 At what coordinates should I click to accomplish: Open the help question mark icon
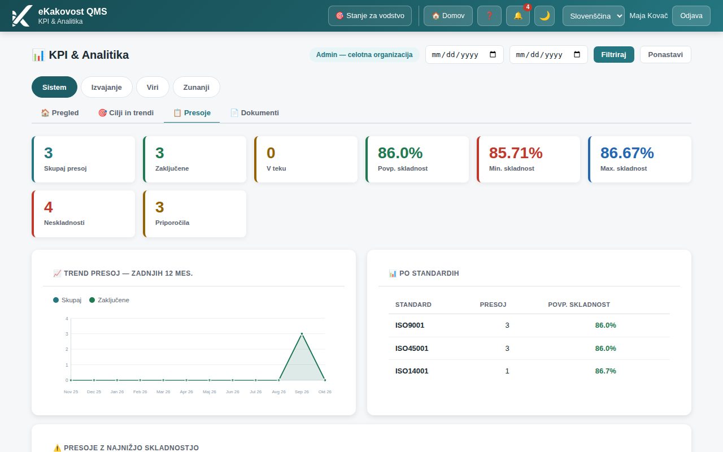(489, 16)
